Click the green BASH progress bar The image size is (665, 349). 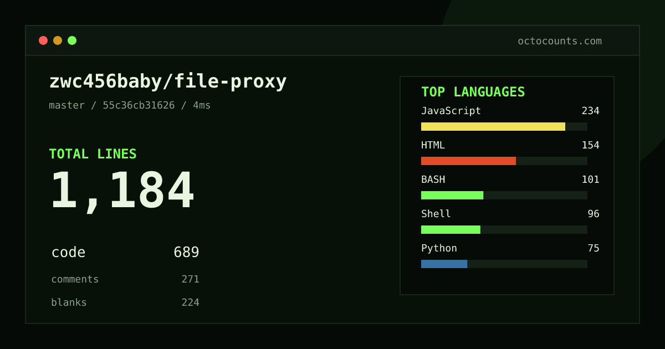coord(452,195)
